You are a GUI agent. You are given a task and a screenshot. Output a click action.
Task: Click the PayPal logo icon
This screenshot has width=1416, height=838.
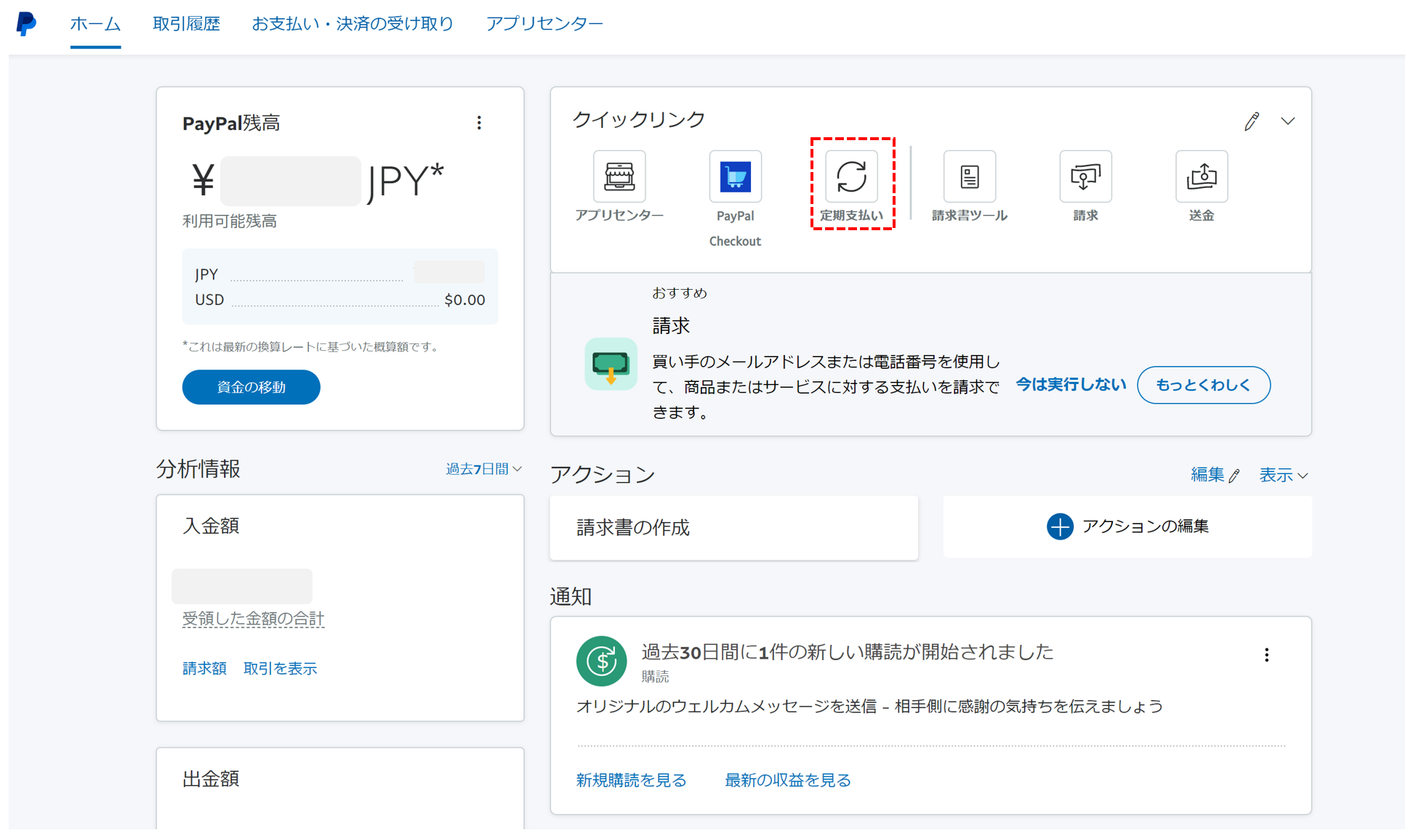click(x=26, y=23)
